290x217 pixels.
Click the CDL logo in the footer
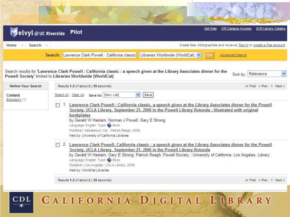[22, 202]
